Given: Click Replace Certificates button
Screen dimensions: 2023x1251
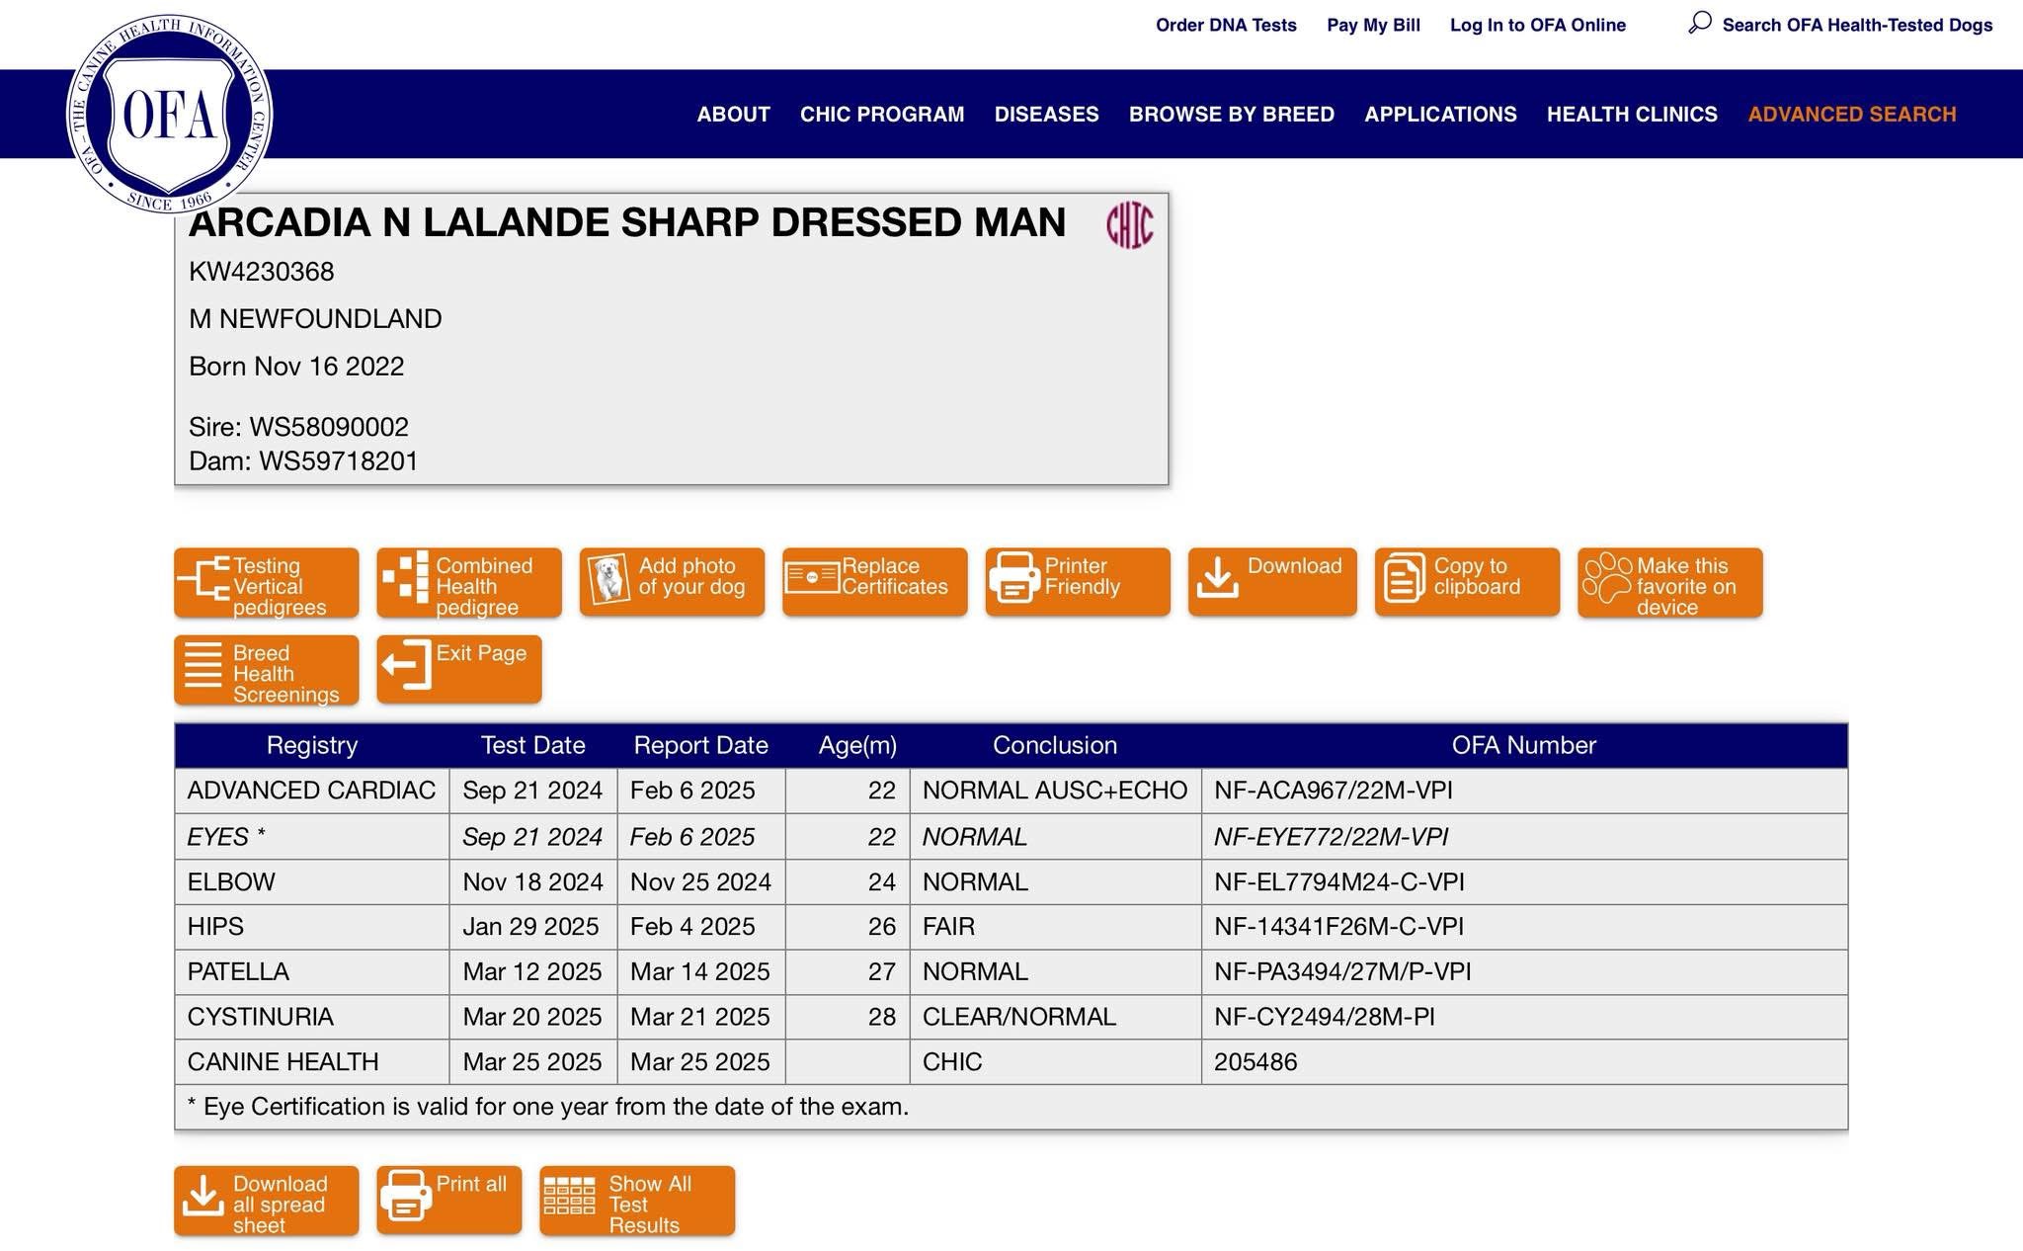Looking at the screenshot, I should pyautogui.click(x=874, y=582).
